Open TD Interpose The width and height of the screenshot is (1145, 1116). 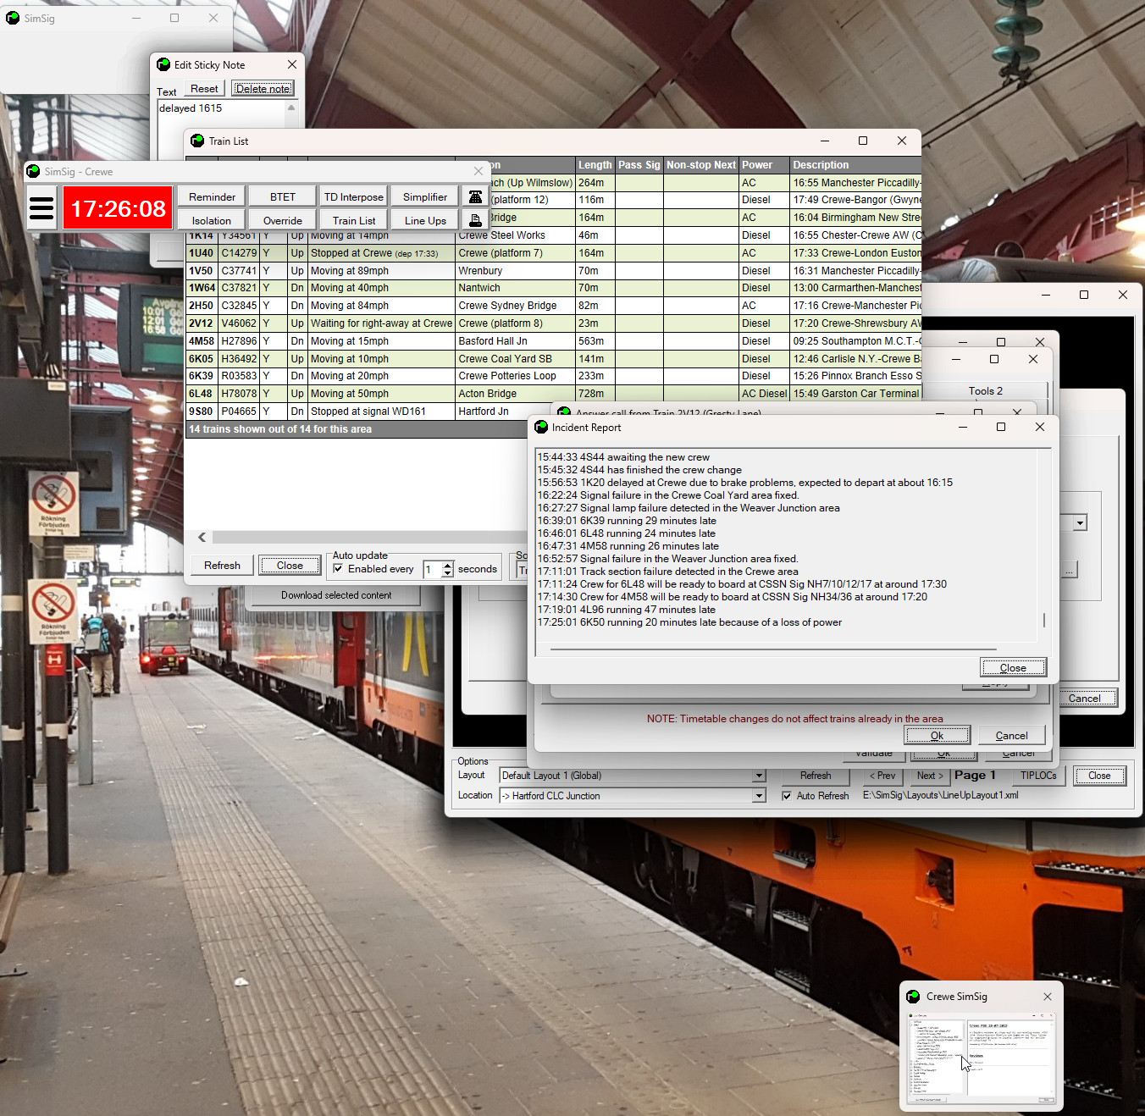354,197
